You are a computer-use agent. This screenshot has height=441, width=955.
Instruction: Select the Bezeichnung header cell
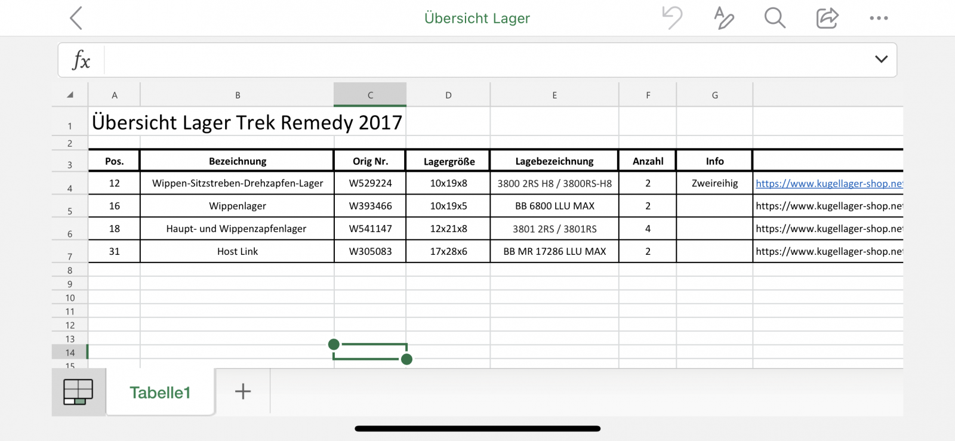tap(237, 161)
